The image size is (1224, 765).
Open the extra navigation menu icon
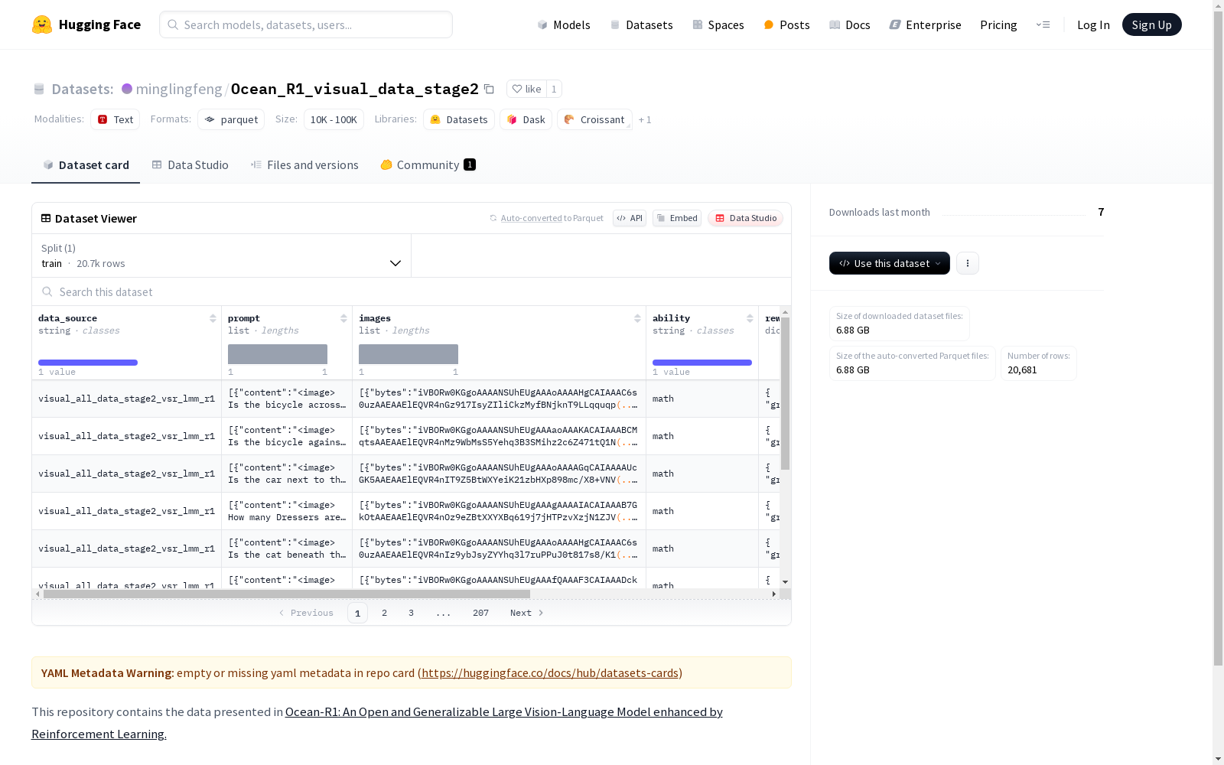1043,24
